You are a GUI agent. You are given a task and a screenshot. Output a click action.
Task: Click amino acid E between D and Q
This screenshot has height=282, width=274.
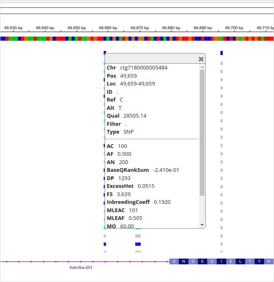pos(202,261)
